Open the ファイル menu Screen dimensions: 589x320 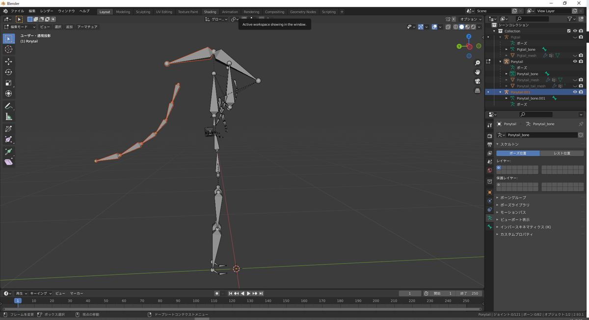[x=17, y=11]
